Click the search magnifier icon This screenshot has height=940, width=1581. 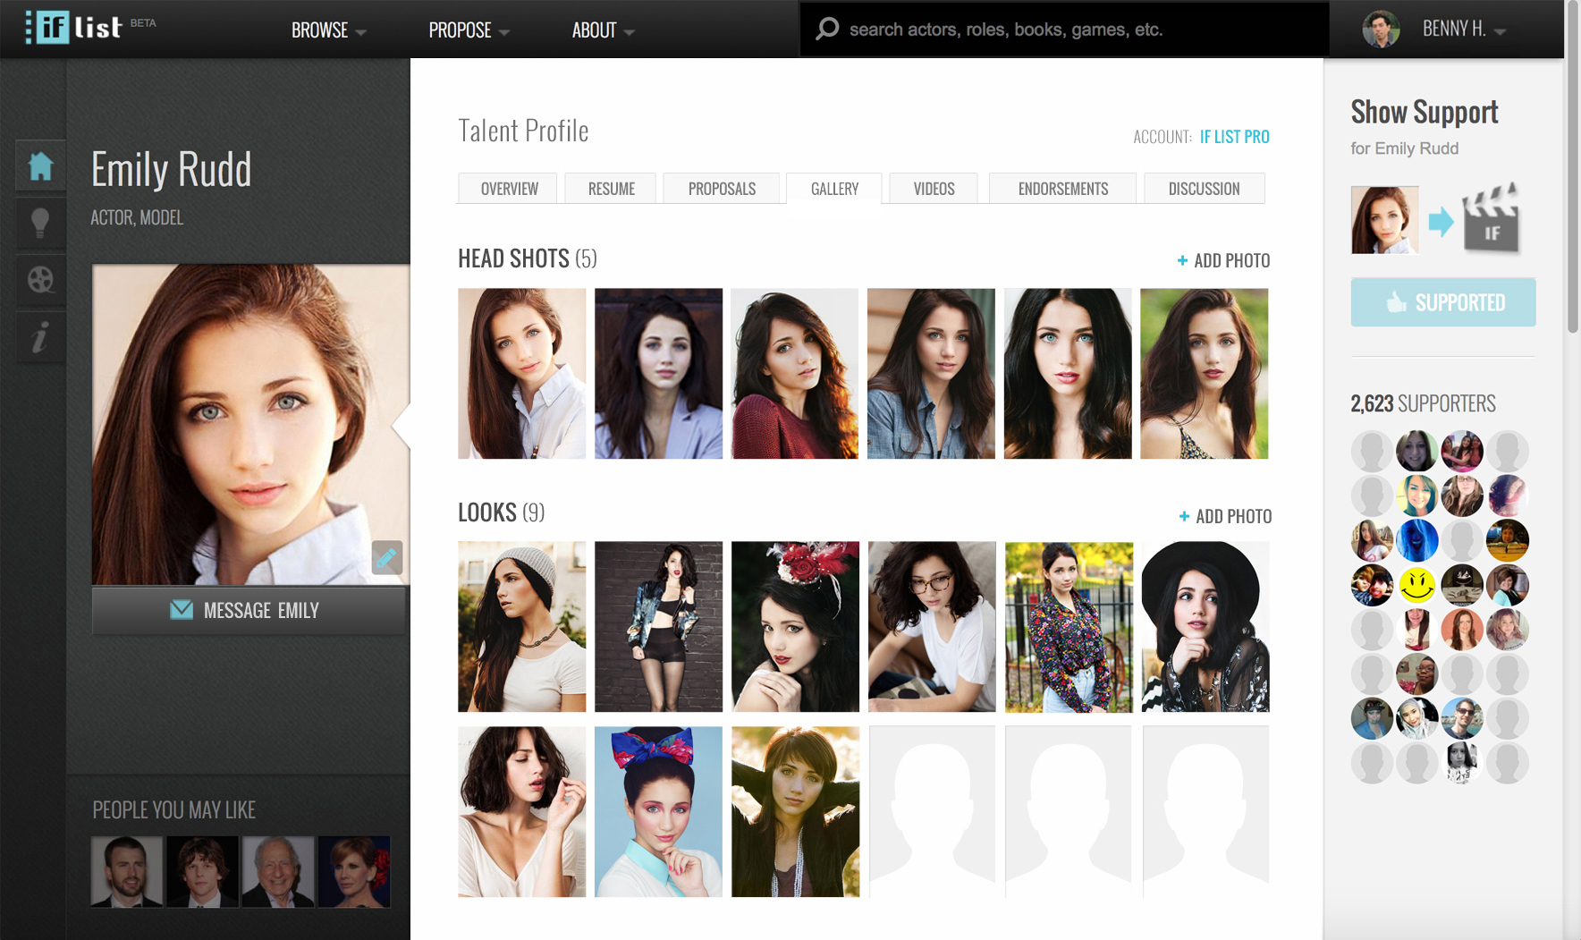coord(827,30)
